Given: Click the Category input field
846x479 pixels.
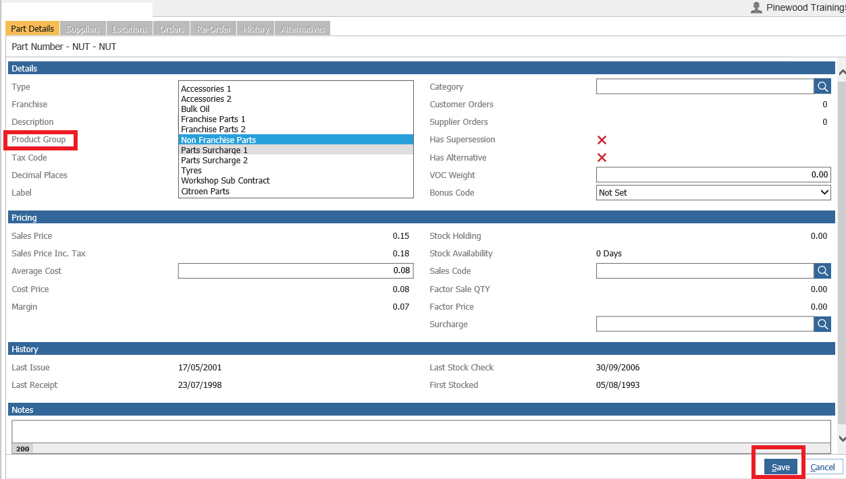Looking at the screenshot, I should 705,86.
